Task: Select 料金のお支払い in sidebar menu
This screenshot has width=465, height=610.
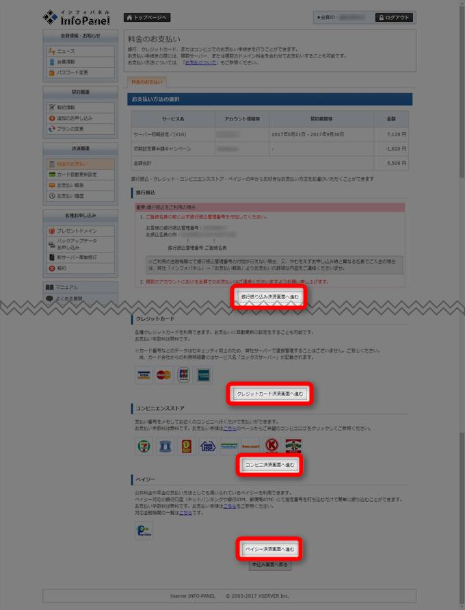Action: [x=81, y=164]
